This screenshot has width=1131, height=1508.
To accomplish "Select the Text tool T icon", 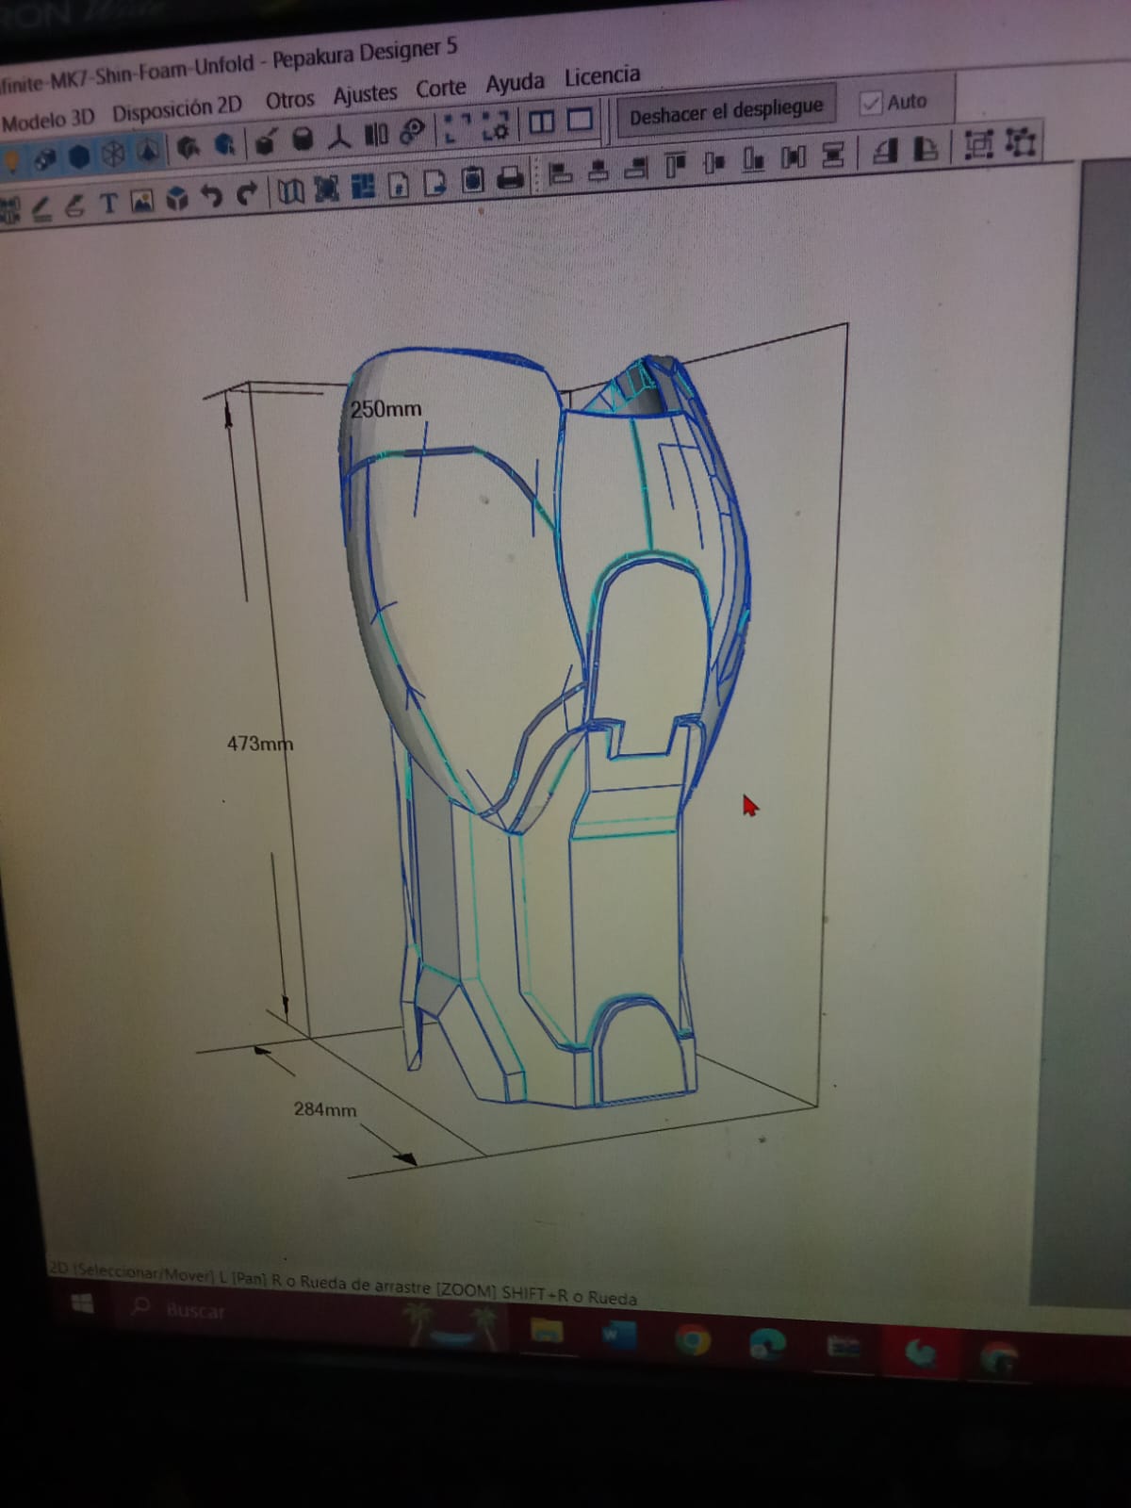I will [x=108, y=203].
